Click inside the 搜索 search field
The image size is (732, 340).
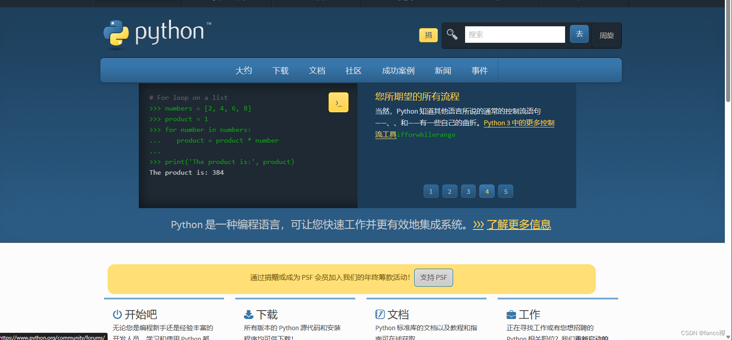point(515,34)
